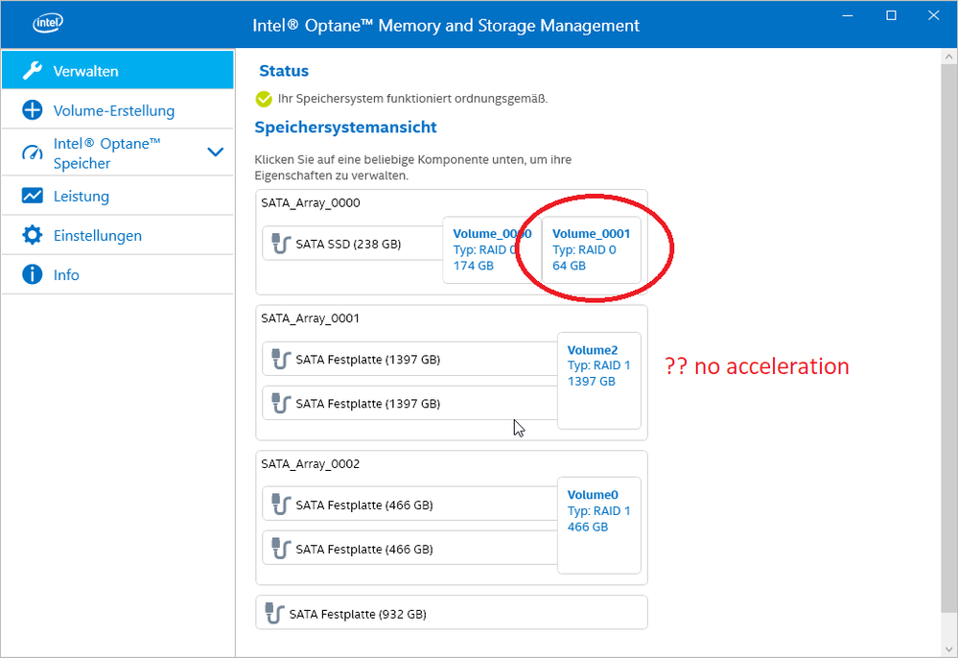
Task: Click the SATA SSD (238 GB) cable icon
Action: click(x=280, y=244)
